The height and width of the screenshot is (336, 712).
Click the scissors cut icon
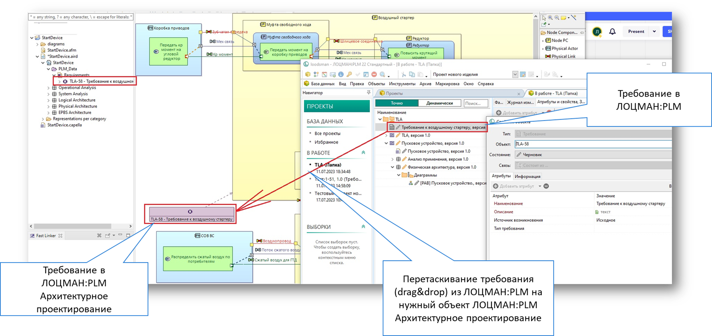403,74
